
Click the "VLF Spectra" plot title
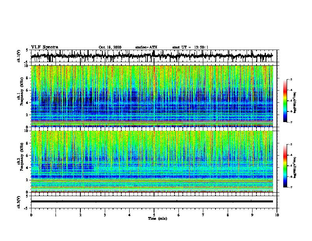pos(45,47)
